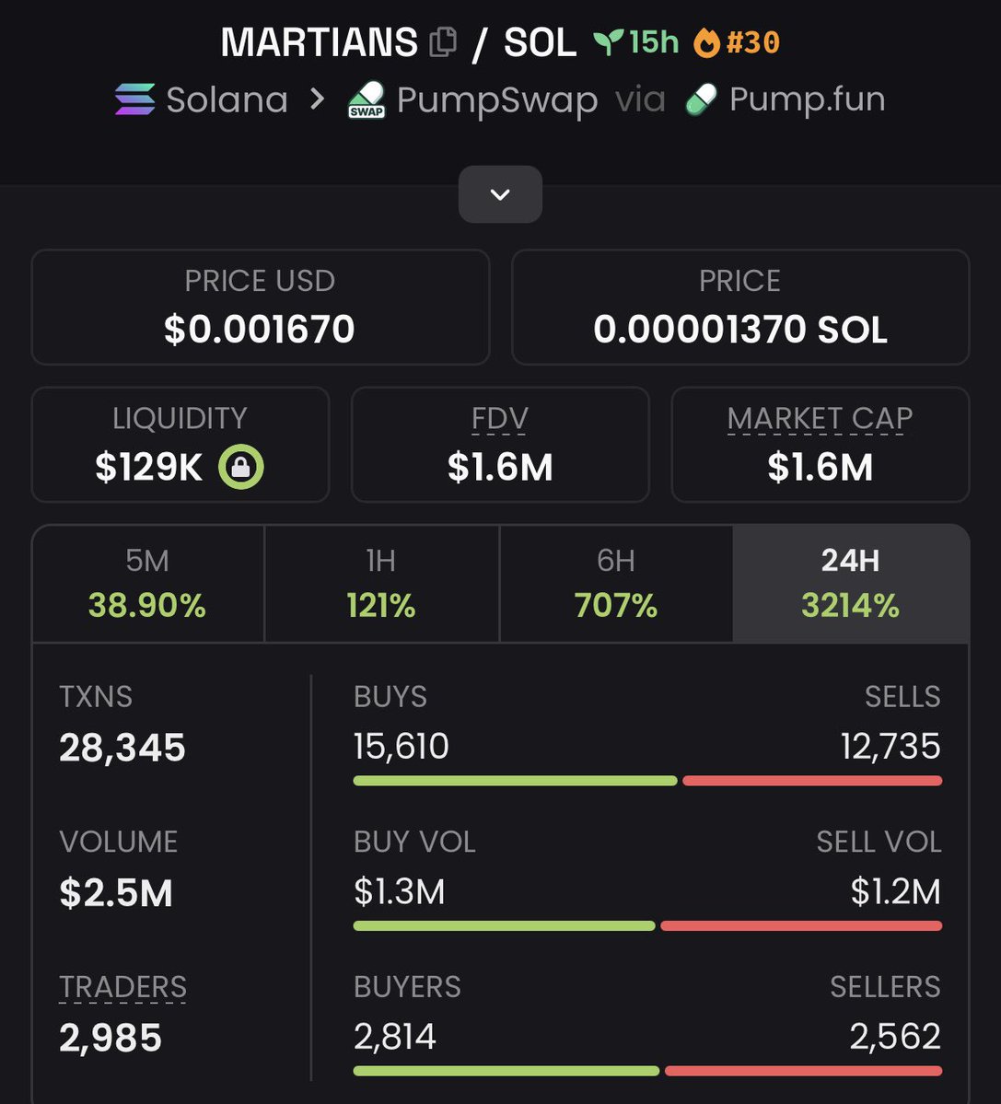
Task: Select the 24H timeframe tab
Action: [x=850, y=584]
